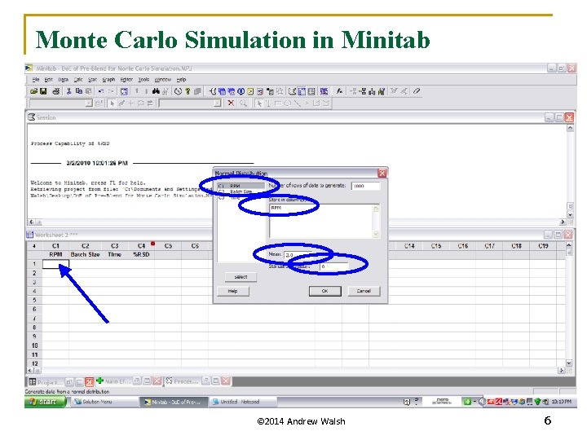Open the Editor menu

126,80
